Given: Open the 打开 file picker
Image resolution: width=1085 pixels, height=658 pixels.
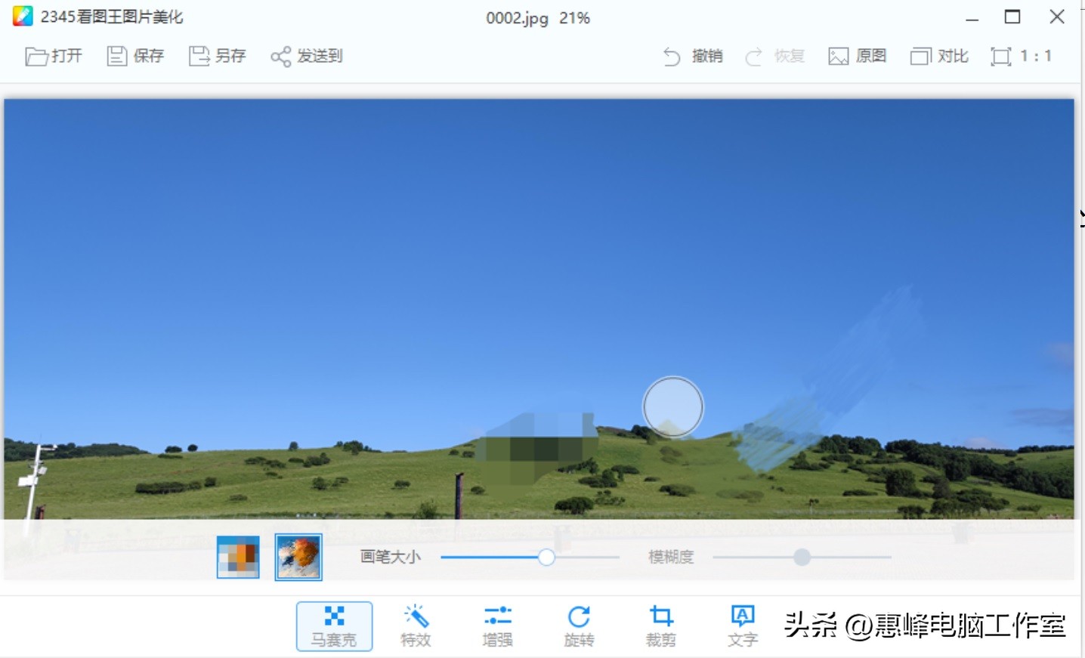Looking at the screenshot, I should [54, 55].
